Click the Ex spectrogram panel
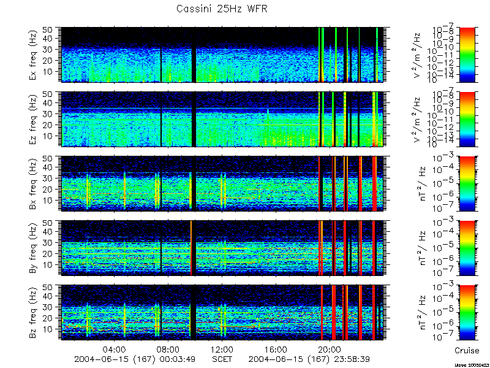The width and height of the screenshot is (490, 368). pos(222,55)
